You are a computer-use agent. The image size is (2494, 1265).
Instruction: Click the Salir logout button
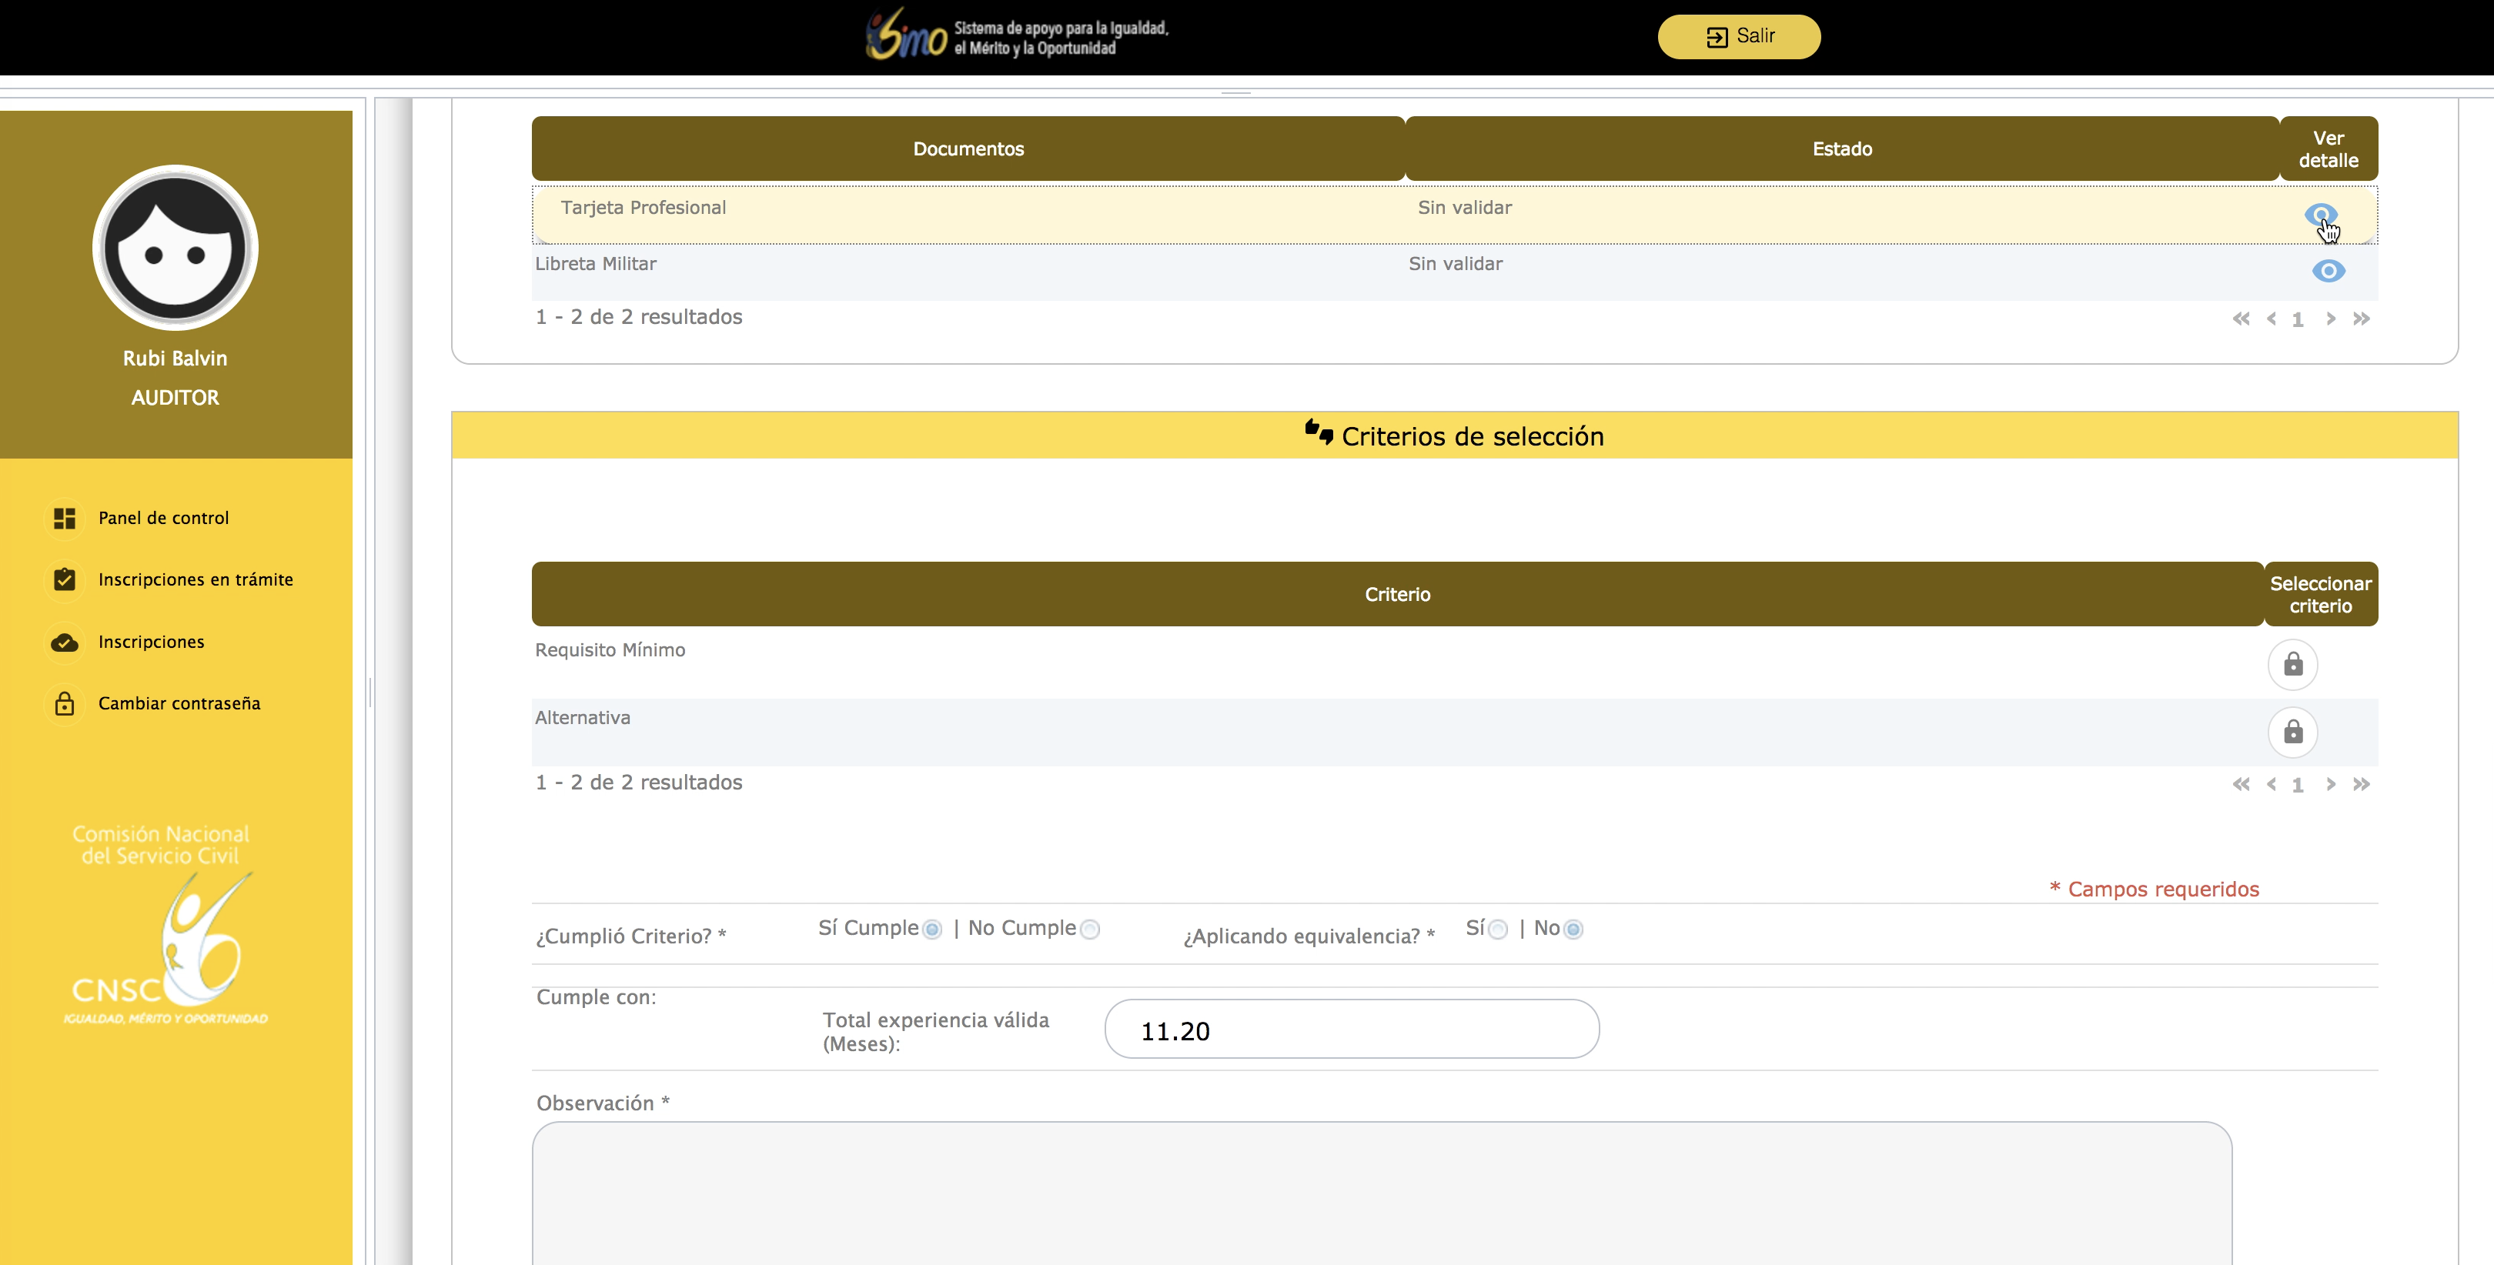click(1738, 37)
